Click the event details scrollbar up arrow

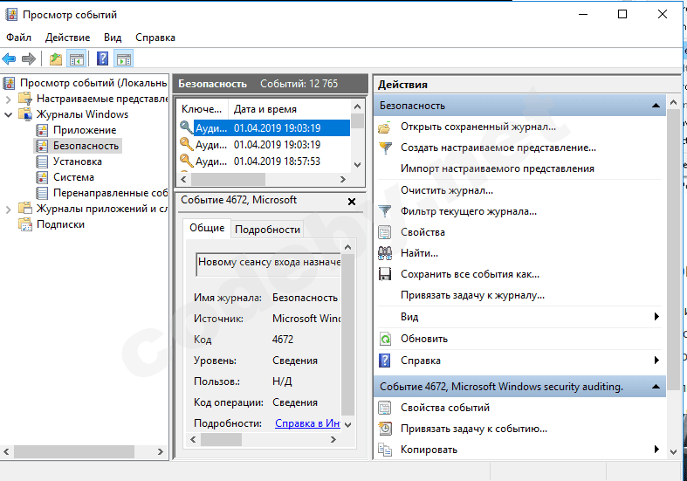point(348,248)
